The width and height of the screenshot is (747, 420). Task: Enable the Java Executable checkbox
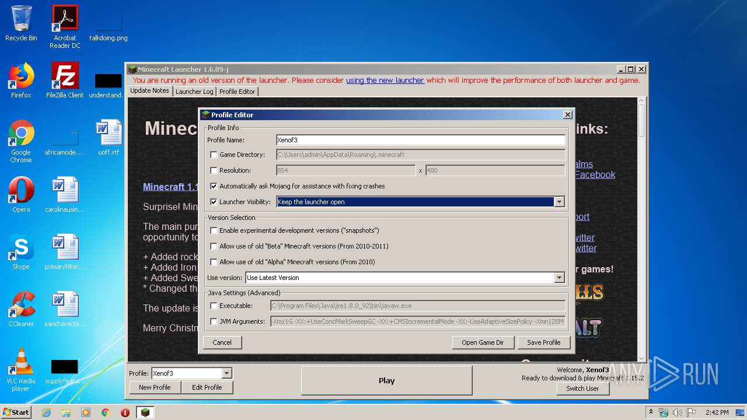point(214,306)
